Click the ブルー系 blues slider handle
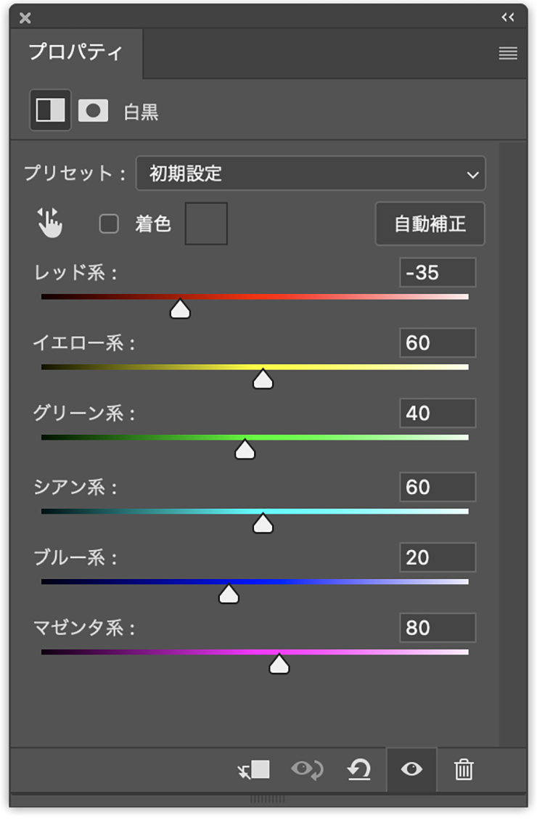537x820 pixels. [229, 594]
